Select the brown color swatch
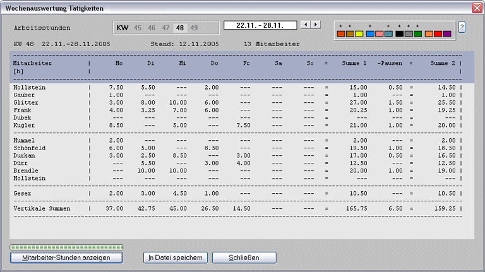This screenshot has height=272, width=485. 350,33
